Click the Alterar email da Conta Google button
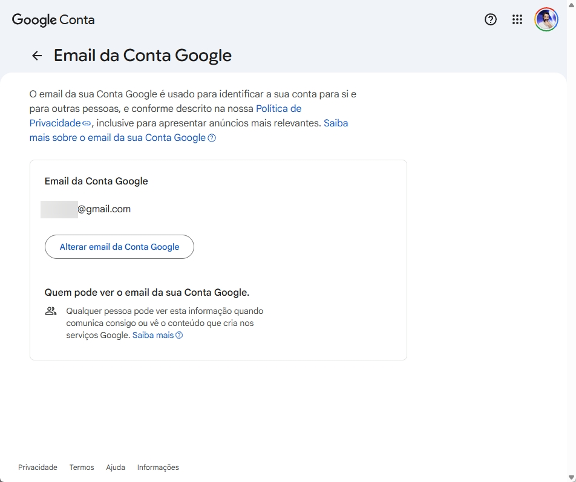Viewport: 576px width, 482px height. (x=119, y=247)
